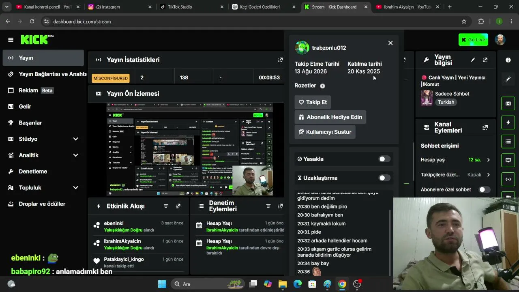Go to Gelir in the sidebar

(43, 107)
